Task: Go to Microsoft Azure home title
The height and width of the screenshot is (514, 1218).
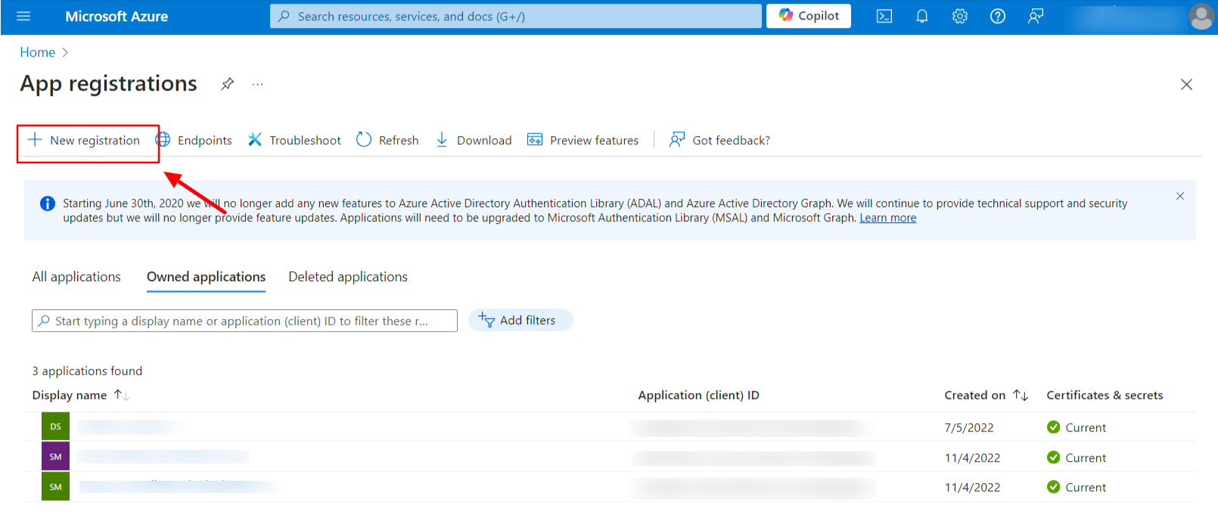Action: point(117,17)
